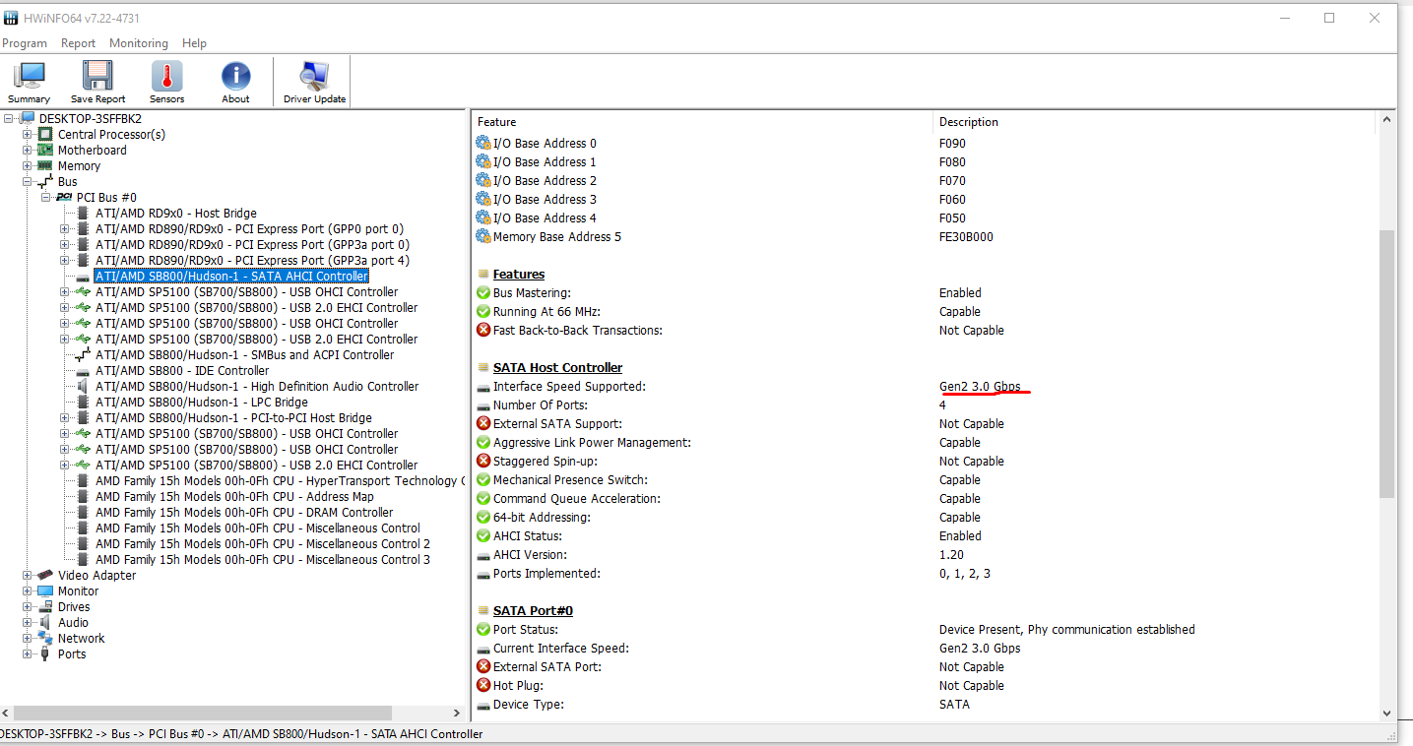Collapse the Bus node
Viewport: 1413px width, 746px height.
(28, 181)
